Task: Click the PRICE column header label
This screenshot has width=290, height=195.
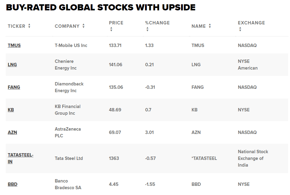Action: [116, 23]
